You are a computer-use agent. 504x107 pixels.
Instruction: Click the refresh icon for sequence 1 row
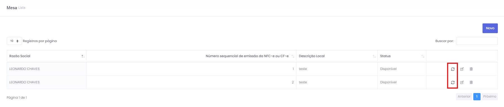point(453,69)
